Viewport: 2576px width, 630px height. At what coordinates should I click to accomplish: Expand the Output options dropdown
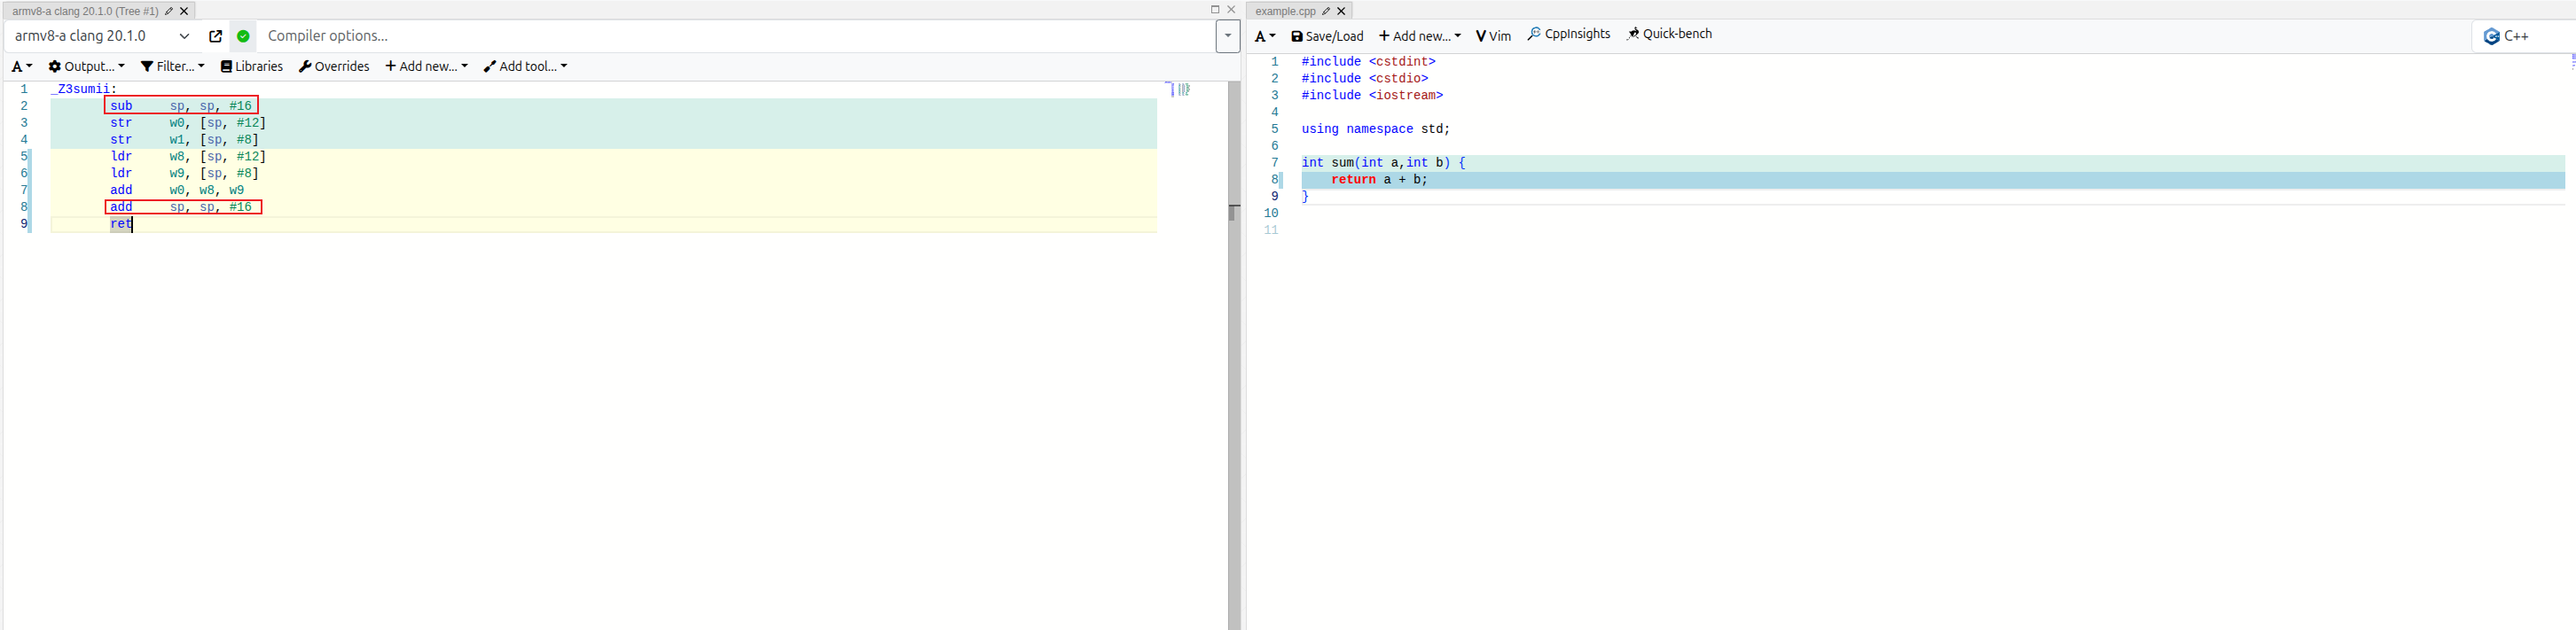87,66
